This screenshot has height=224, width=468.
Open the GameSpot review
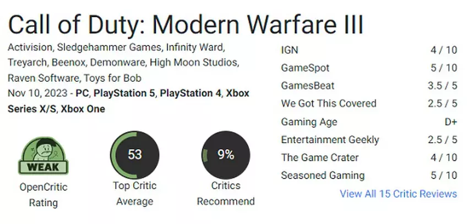[x=305, y=68]
